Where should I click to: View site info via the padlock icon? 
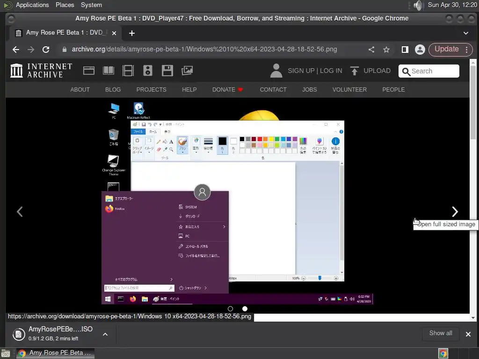[x=65, y=50]
